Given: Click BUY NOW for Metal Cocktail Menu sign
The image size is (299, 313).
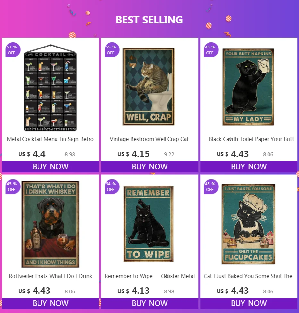Looking at the screenshot, I should click(x=50, y=167).
